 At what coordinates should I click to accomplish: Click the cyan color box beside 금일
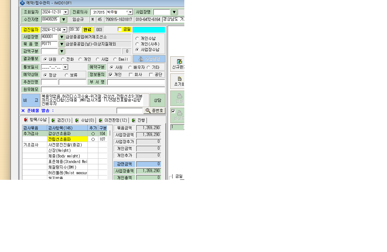tap(149, 30)
